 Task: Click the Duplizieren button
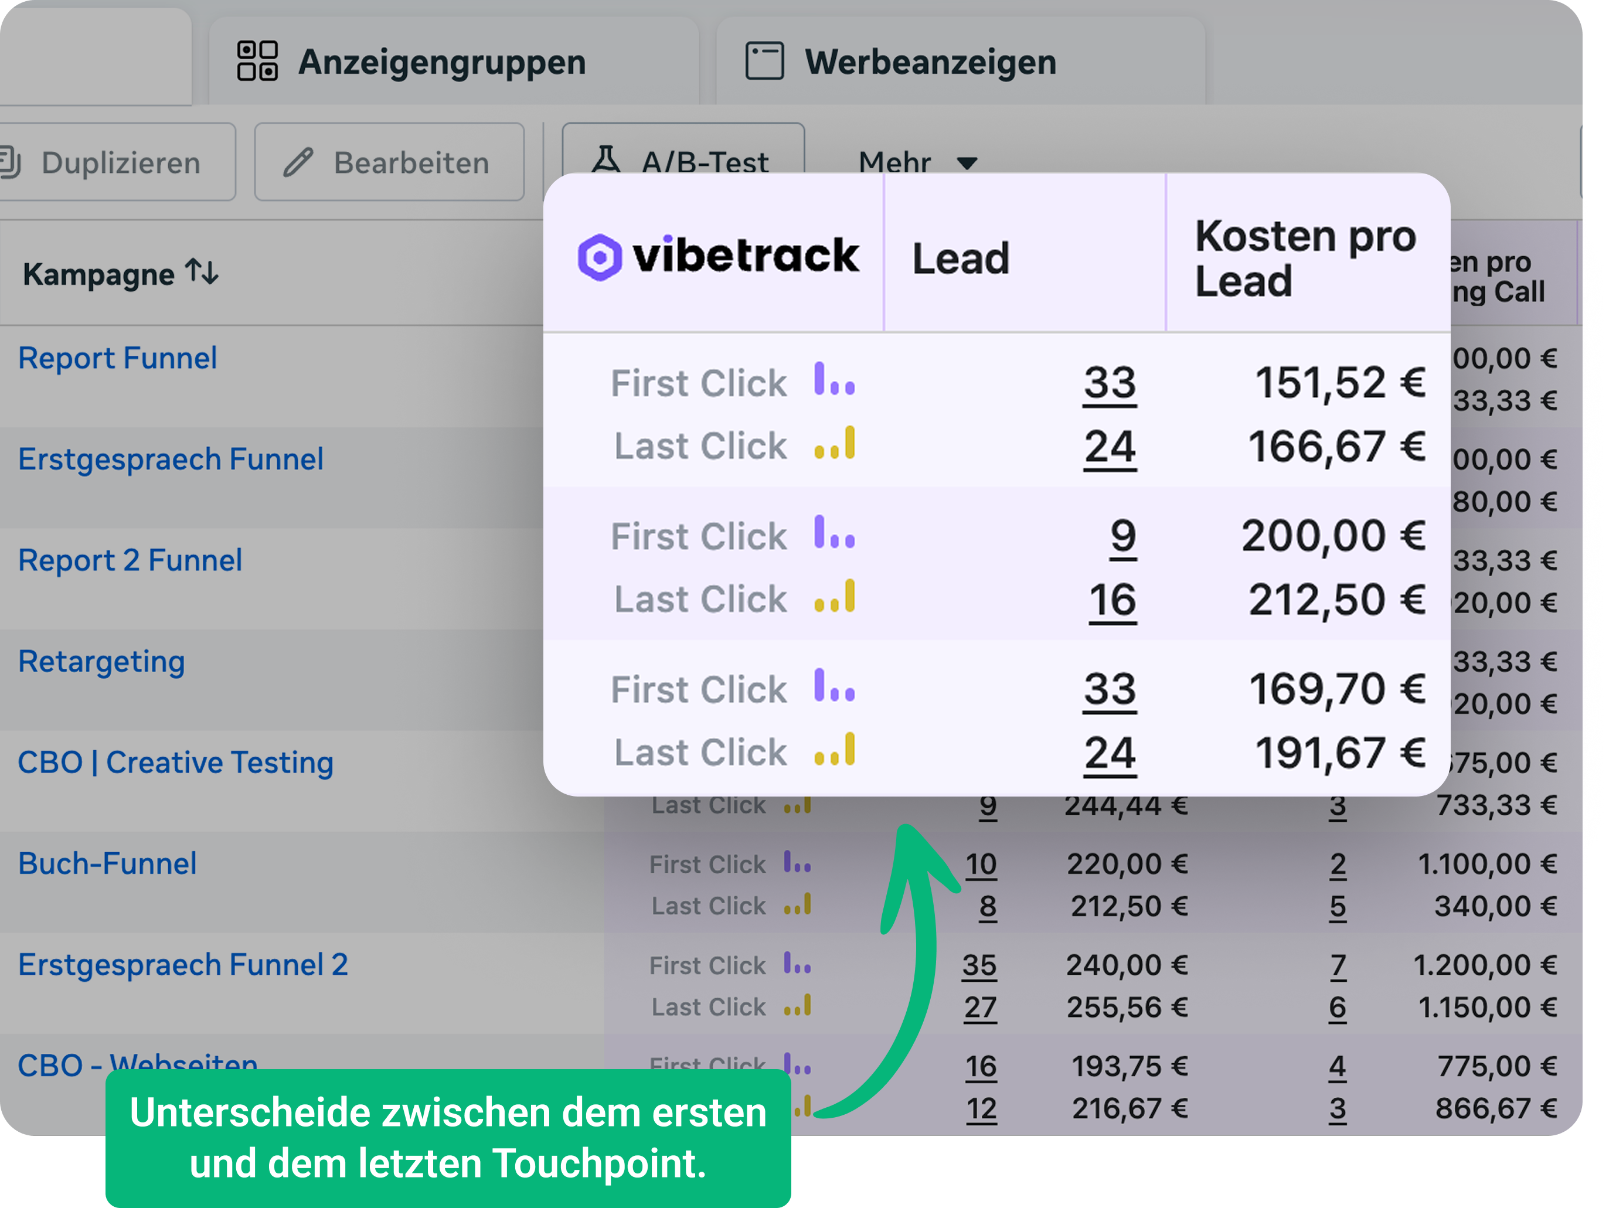point(117,162)
